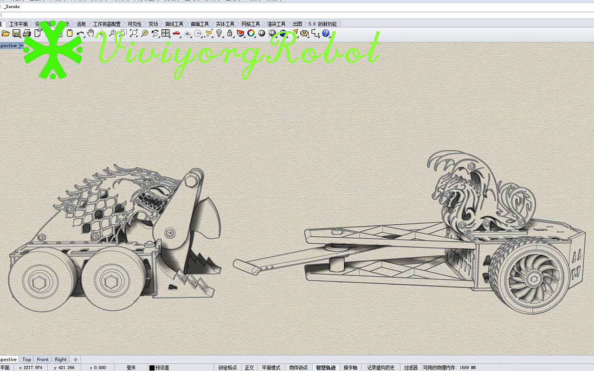Toggle 正交 ortho mode in status bar
Image resolution: width=594 pixels, height=371 pixels.
click(x=250, y=367)
